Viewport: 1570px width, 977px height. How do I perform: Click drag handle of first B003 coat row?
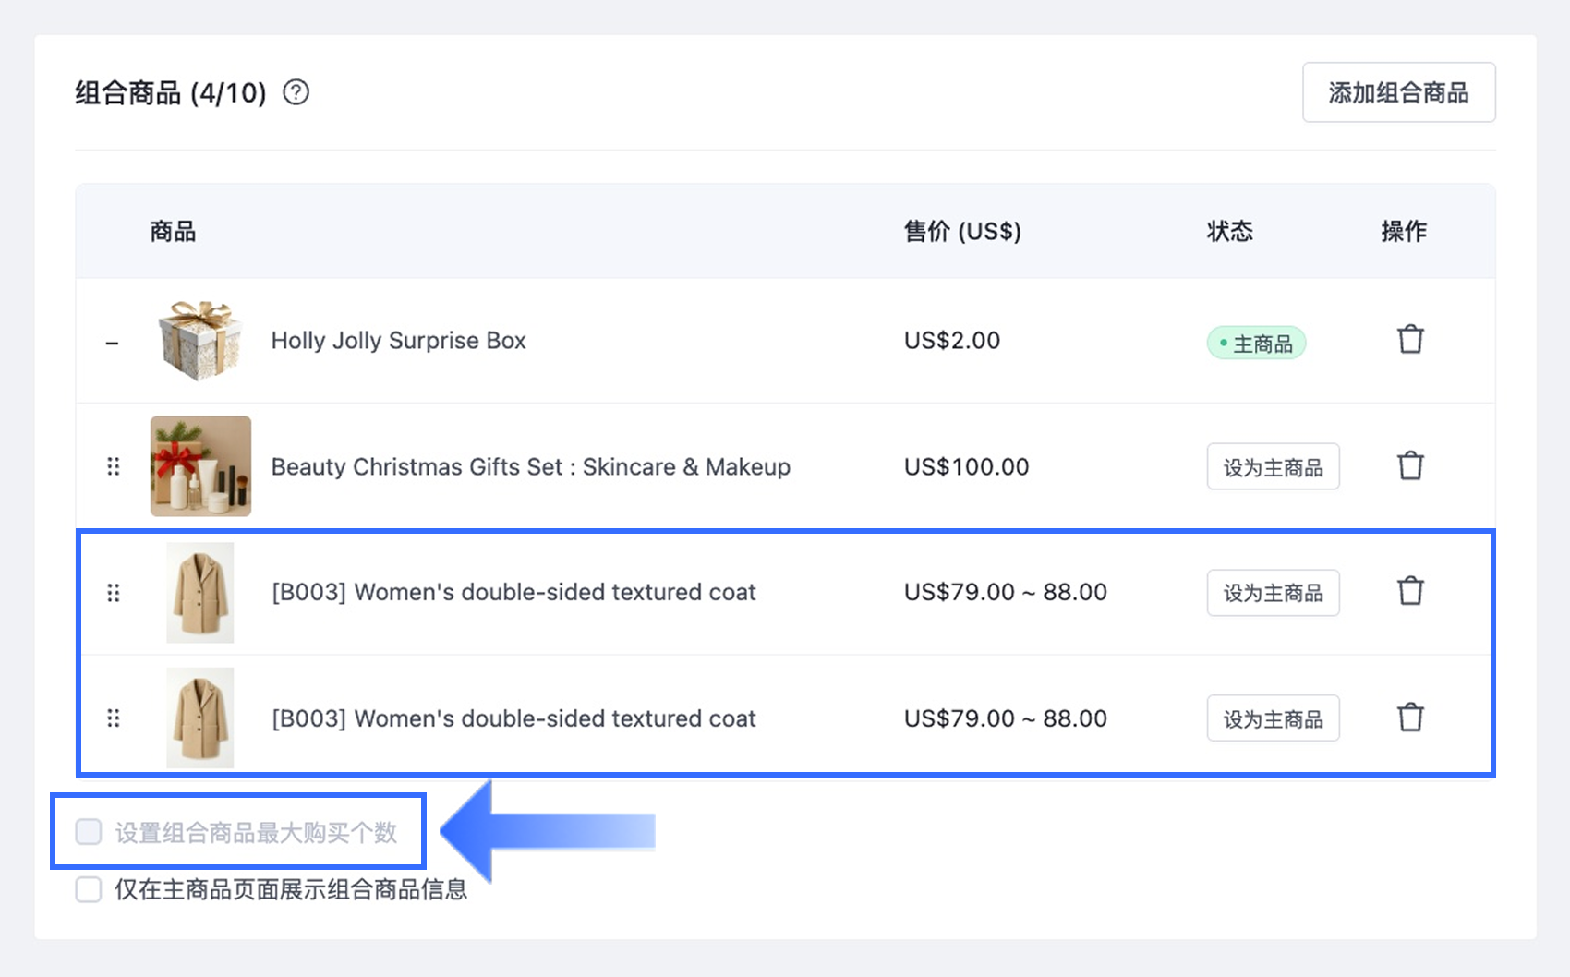point(114,592)
